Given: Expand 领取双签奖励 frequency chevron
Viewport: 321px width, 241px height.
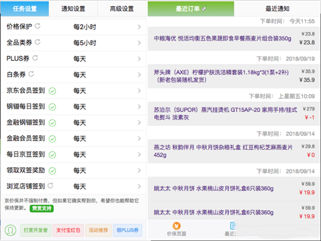Looking at the screenshot, I should pos(139,170).
